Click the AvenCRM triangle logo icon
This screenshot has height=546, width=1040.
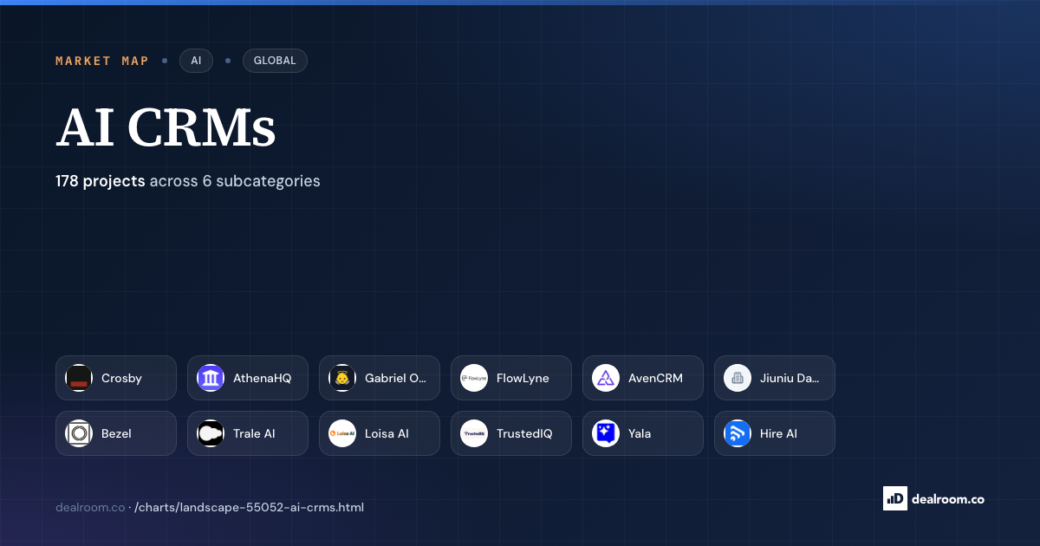[x=606, y=378]
